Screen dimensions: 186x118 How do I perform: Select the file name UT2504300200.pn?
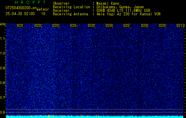21,8
